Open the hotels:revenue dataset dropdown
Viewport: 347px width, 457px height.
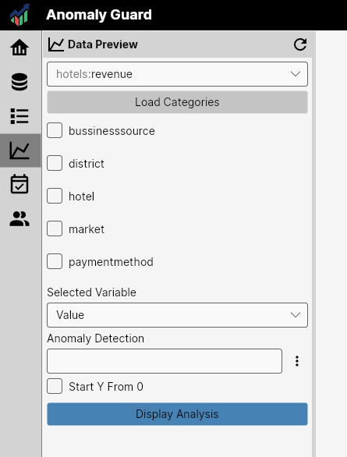pos(177,74)
